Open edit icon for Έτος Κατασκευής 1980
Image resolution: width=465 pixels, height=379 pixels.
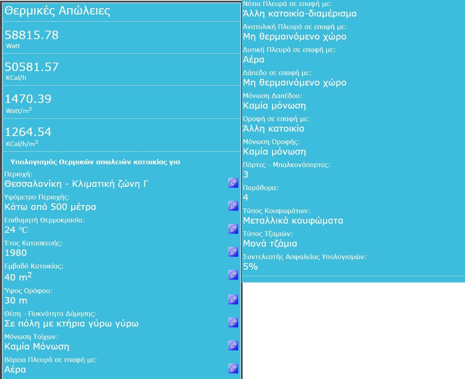coord(233,251)
